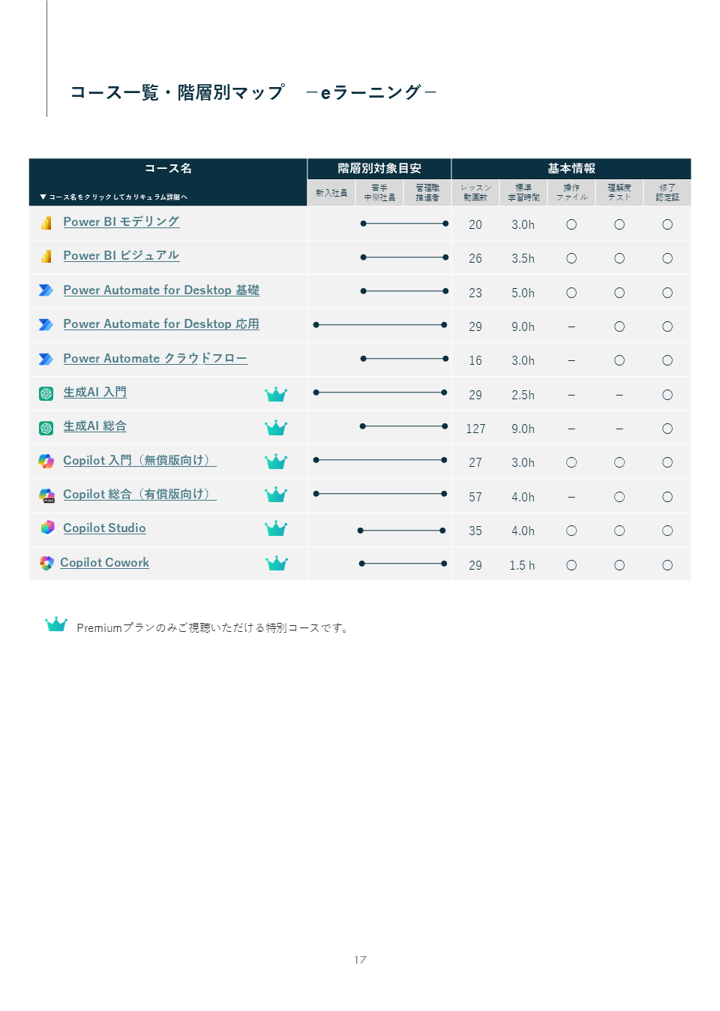Click Power Automate icon beside Desktop 応用
The image size is (720, 1011).
[x=46, y=325]
